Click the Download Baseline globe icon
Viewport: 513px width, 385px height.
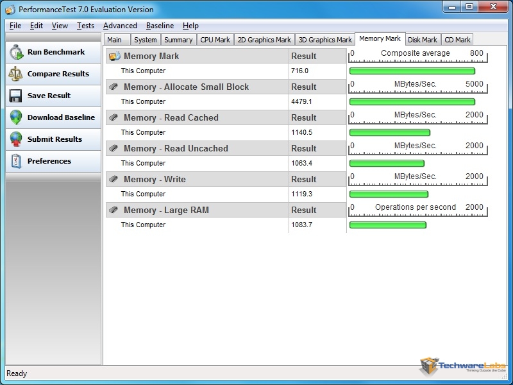(16, 117)
